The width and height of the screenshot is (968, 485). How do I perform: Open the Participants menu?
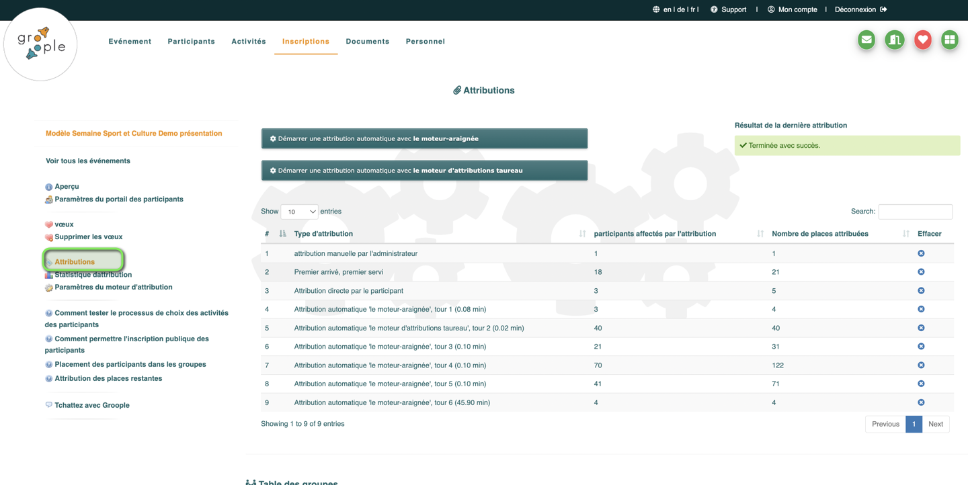[x=192, y=42]
